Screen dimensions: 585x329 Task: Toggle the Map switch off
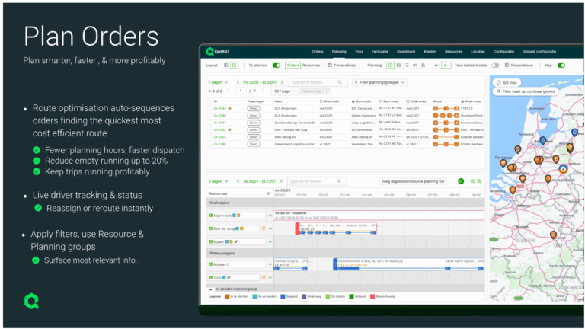click(561, 65)
